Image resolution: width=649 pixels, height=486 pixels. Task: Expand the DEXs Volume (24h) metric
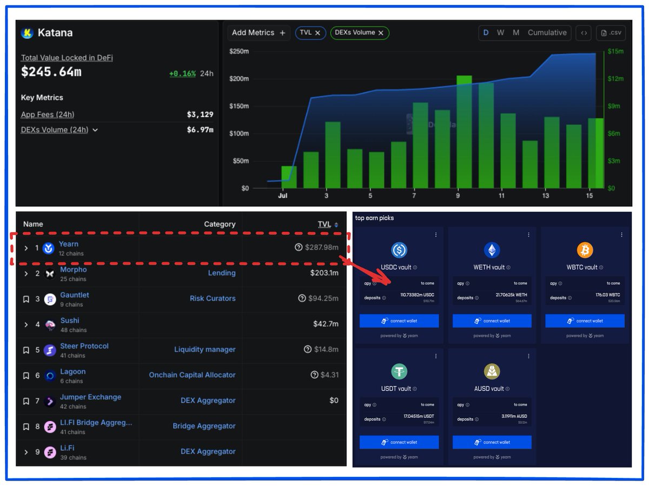[x=95, y=130]
